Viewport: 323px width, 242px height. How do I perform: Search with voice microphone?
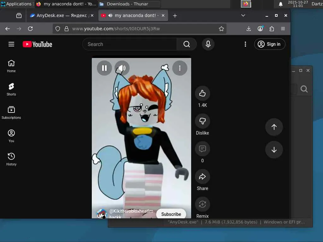(x=208, y=44)
